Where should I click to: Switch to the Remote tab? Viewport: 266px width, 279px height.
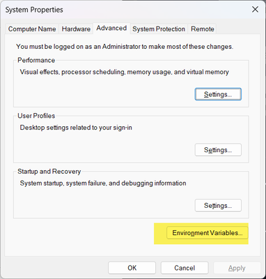202,29
